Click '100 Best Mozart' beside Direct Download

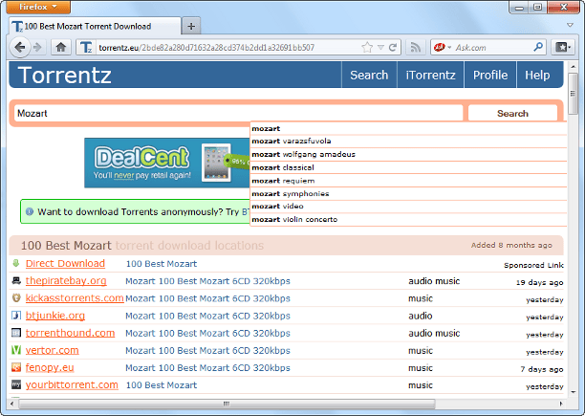pos(162,263)
